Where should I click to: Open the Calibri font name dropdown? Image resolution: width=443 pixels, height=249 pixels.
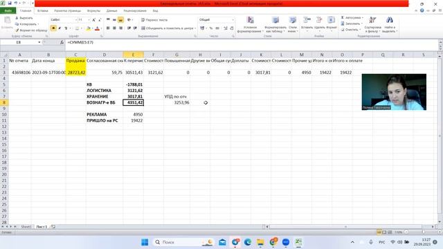(75, 20)
